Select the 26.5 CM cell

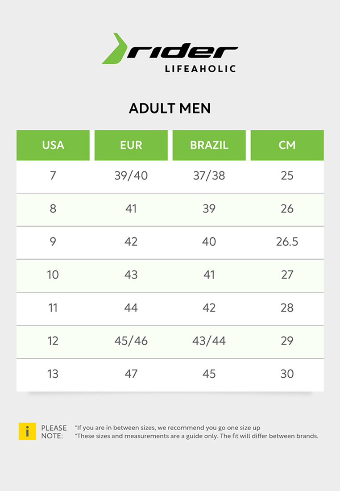tap(287, 241)
